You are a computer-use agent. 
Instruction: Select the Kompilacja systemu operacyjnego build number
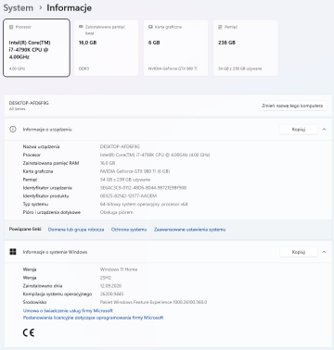(x=111, y=294)
